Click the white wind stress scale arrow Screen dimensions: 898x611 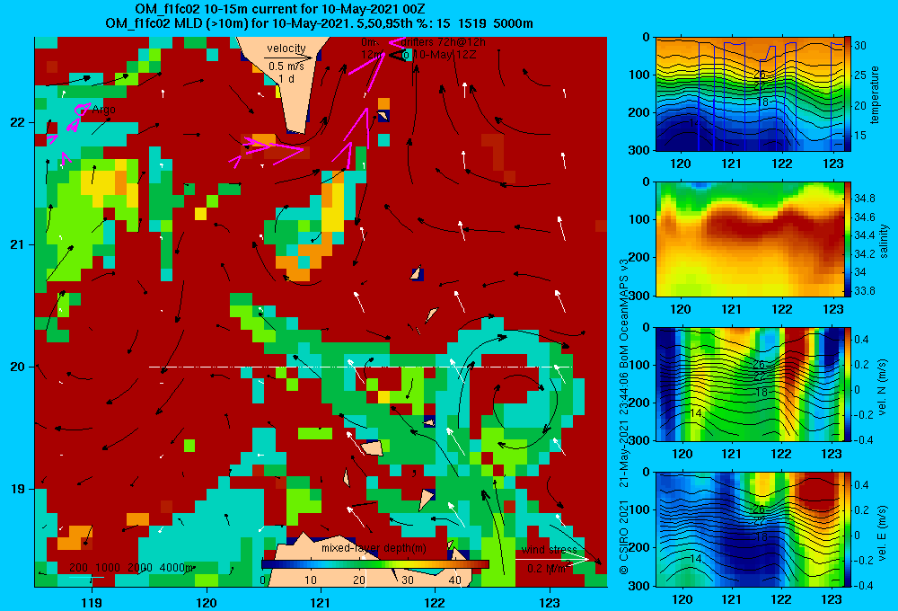[552, 559]
